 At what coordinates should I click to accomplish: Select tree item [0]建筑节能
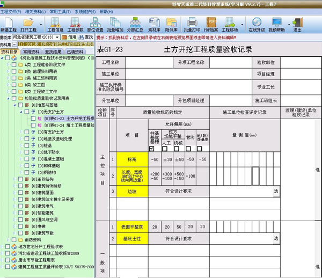42,233
